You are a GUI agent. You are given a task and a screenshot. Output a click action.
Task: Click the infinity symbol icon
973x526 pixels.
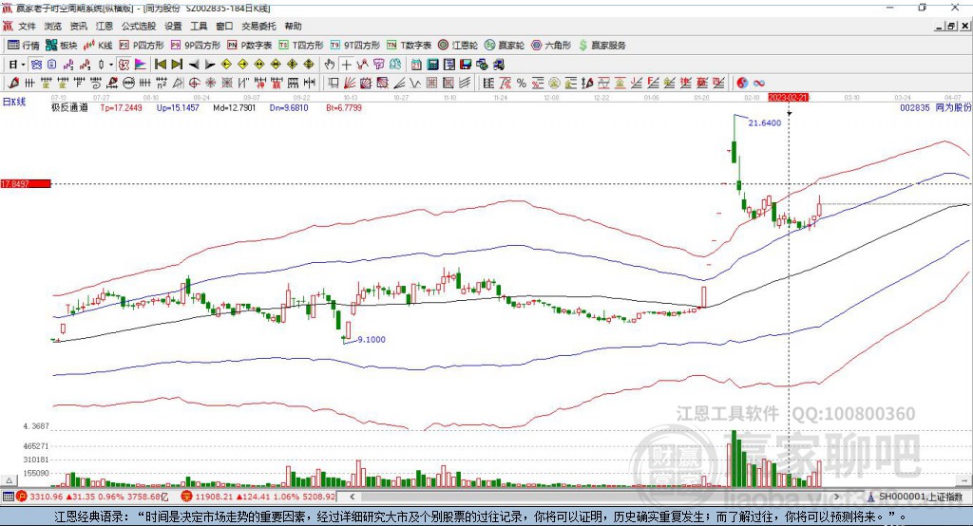(760, 82)
